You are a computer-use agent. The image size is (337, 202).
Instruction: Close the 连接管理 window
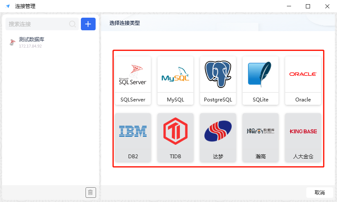pyautogui.click(x=327, y=6)
